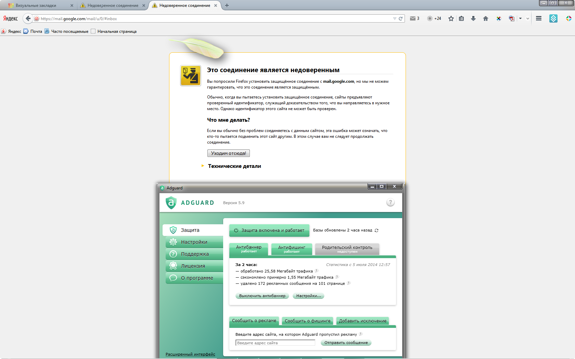Select the Антибаннер tab
The width and height of the screenshot is (575, 359).
point(249,249)
